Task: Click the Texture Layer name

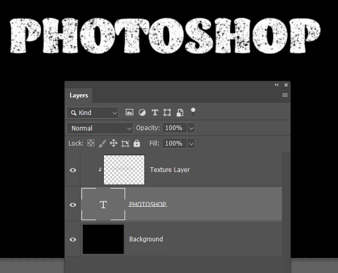Action: (170, 170)
